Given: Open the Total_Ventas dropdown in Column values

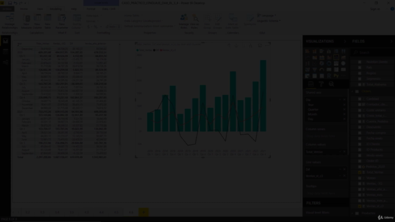Looking at the screenshot, I should click(x=340, y=152).
